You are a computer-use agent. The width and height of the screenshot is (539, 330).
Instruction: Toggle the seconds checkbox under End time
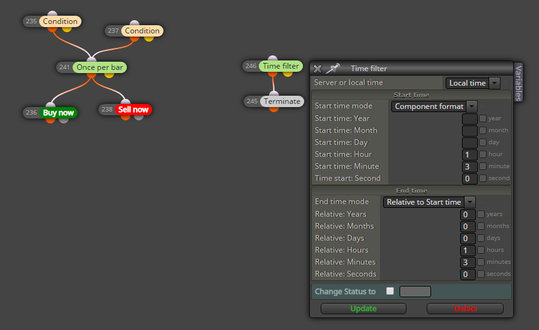tap(481, 274)
